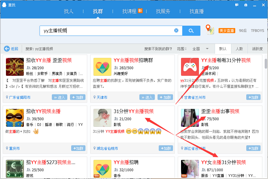This screenshot has width=268, height=179.
Task: Click the 摇滚 tag
Action: pyautogui.click(x=48, y=125)
